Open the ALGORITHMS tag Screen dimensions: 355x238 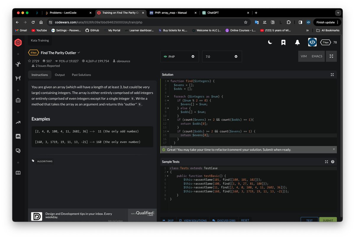pyautogui.click(x=45, y=161)
